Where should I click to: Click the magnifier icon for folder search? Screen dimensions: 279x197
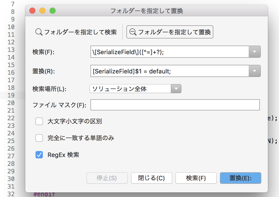(39, 32)
